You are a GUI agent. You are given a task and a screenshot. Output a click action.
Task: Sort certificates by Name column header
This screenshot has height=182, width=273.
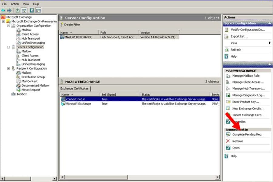pyautogui.click(x=80, y=95)
